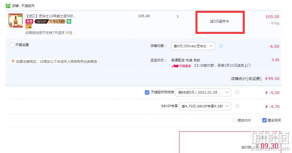Click comment icon beside 88VIP专享 dropdown
The image size is (292, 153).
coord(237,106)
